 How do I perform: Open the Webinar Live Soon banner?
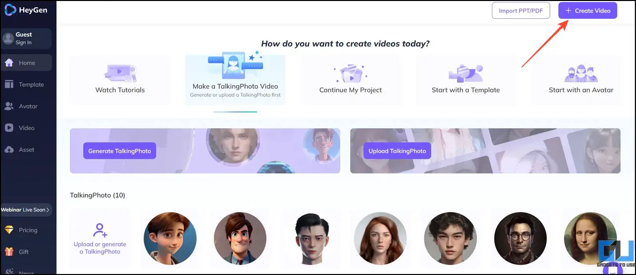(26, 210)
